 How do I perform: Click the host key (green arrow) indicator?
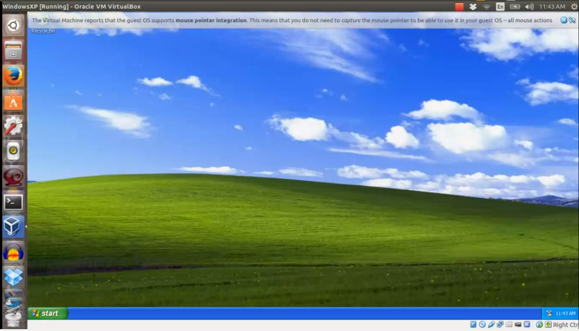548,324
